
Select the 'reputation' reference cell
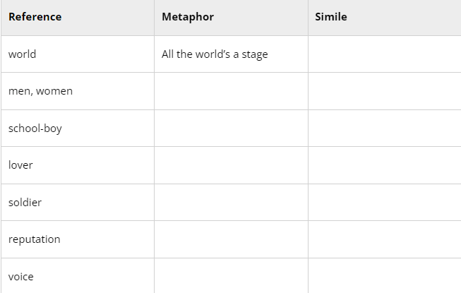click(78, 239)
